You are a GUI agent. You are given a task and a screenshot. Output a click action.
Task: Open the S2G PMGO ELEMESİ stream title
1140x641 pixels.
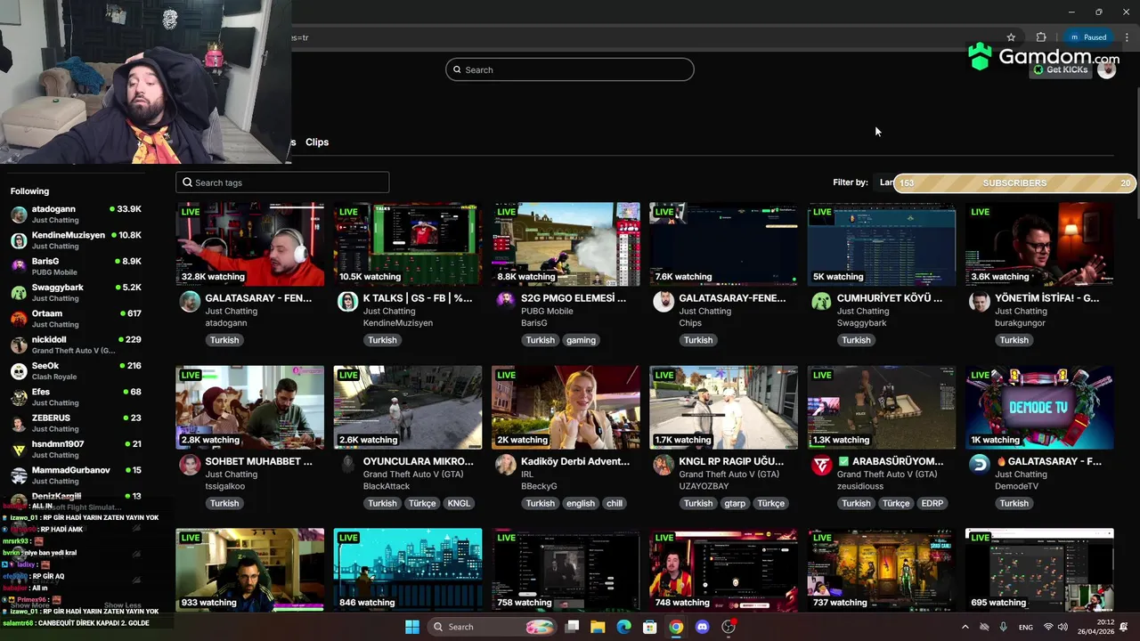[x=574, y=298]
